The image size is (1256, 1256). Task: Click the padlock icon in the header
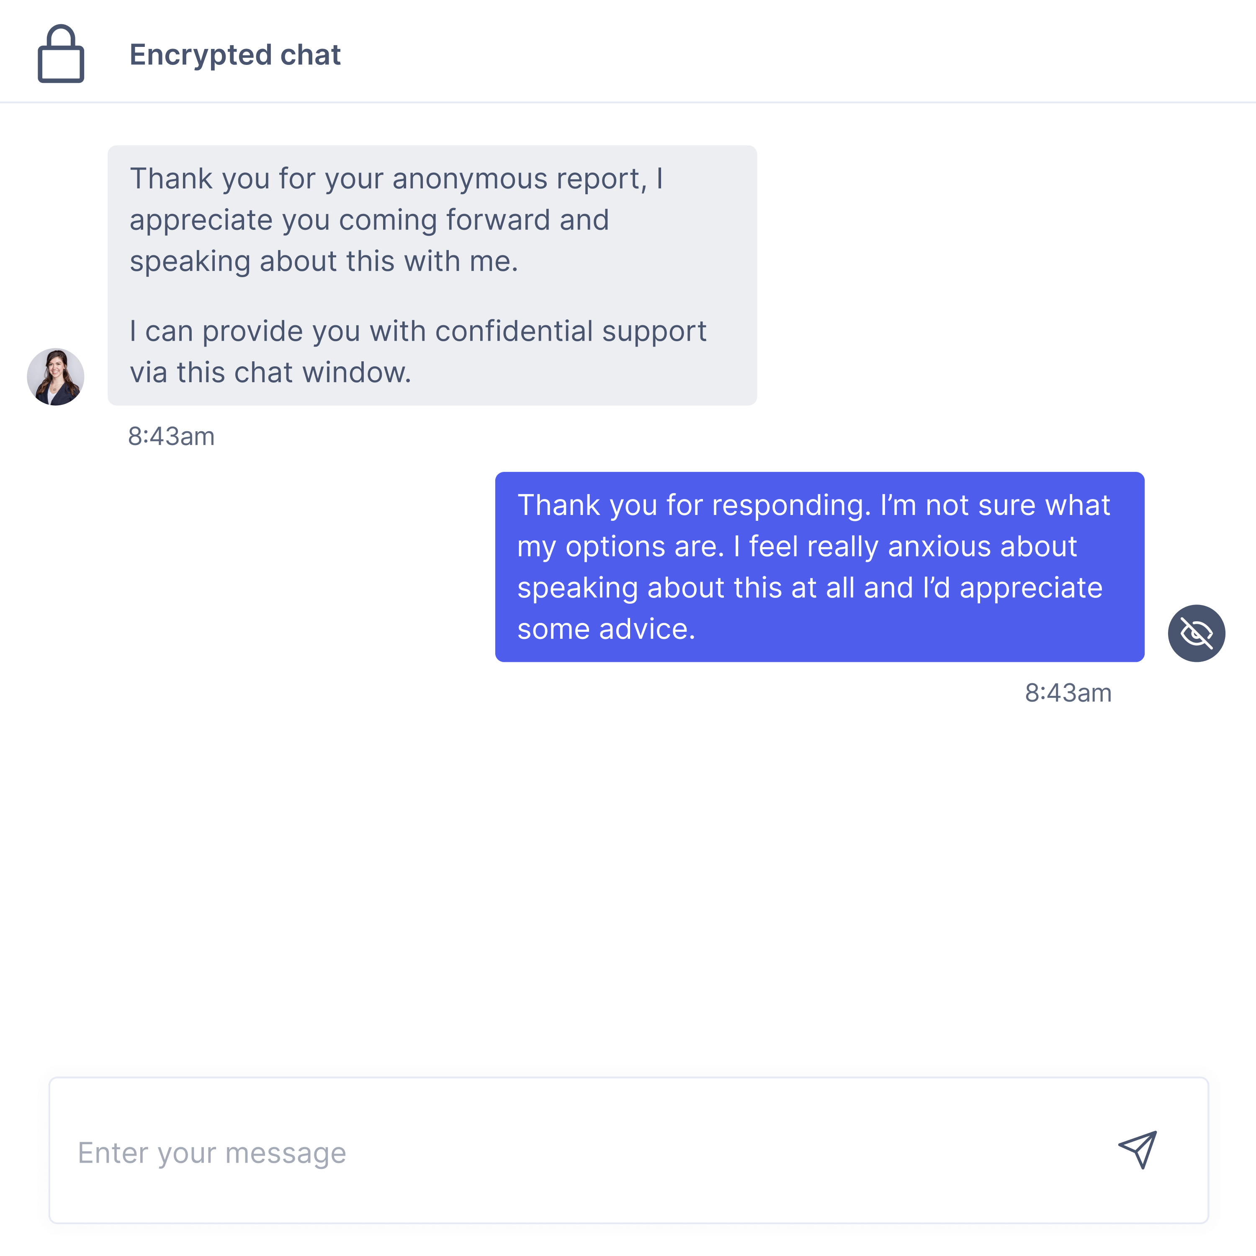point(60,54)
